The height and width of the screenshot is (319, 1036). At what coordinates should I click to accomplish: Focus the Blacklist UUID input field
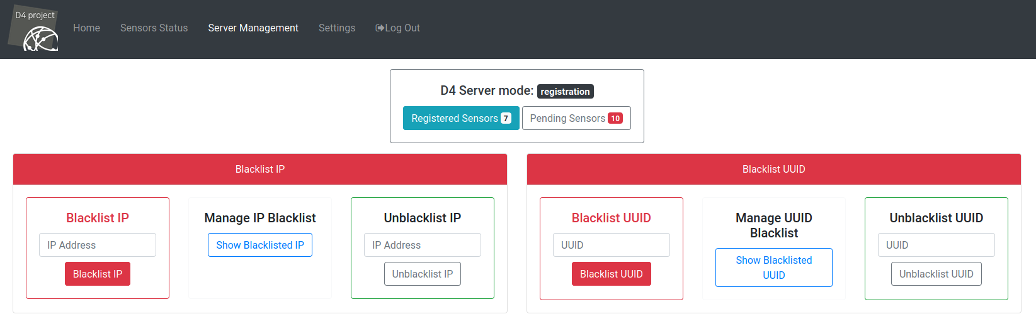[612, 245]
